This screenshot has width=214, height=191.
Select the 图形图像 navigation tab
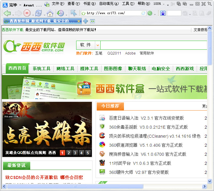113,69
